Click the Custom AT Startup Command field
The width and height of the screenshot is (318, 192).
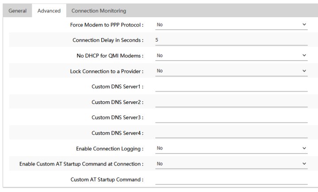tap(231, 180)
